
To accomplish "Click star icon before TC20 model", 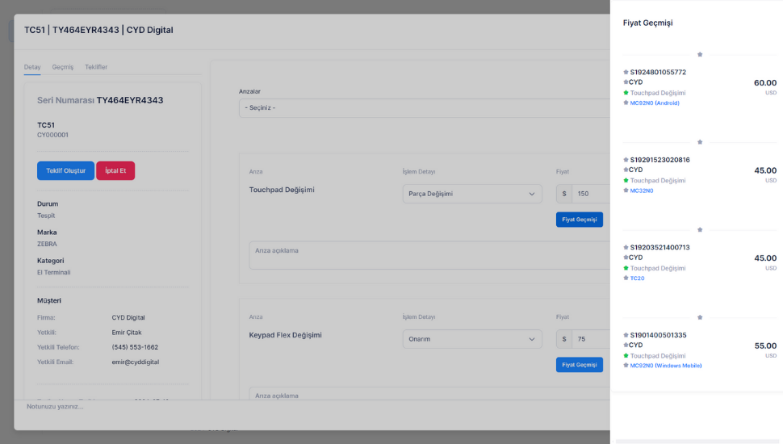I will (626, 278).
